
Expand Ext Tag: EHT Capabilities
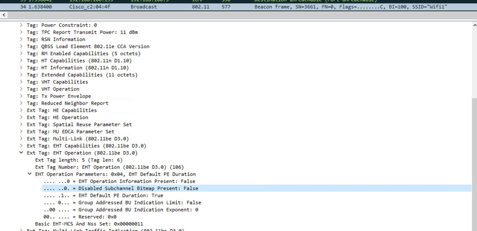click(x=21, y=146)
